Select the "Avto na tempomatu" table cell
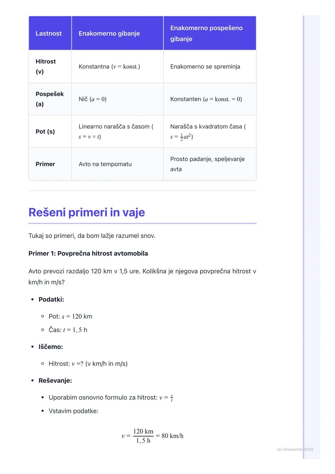335x474 pixels. click(105, 164)
